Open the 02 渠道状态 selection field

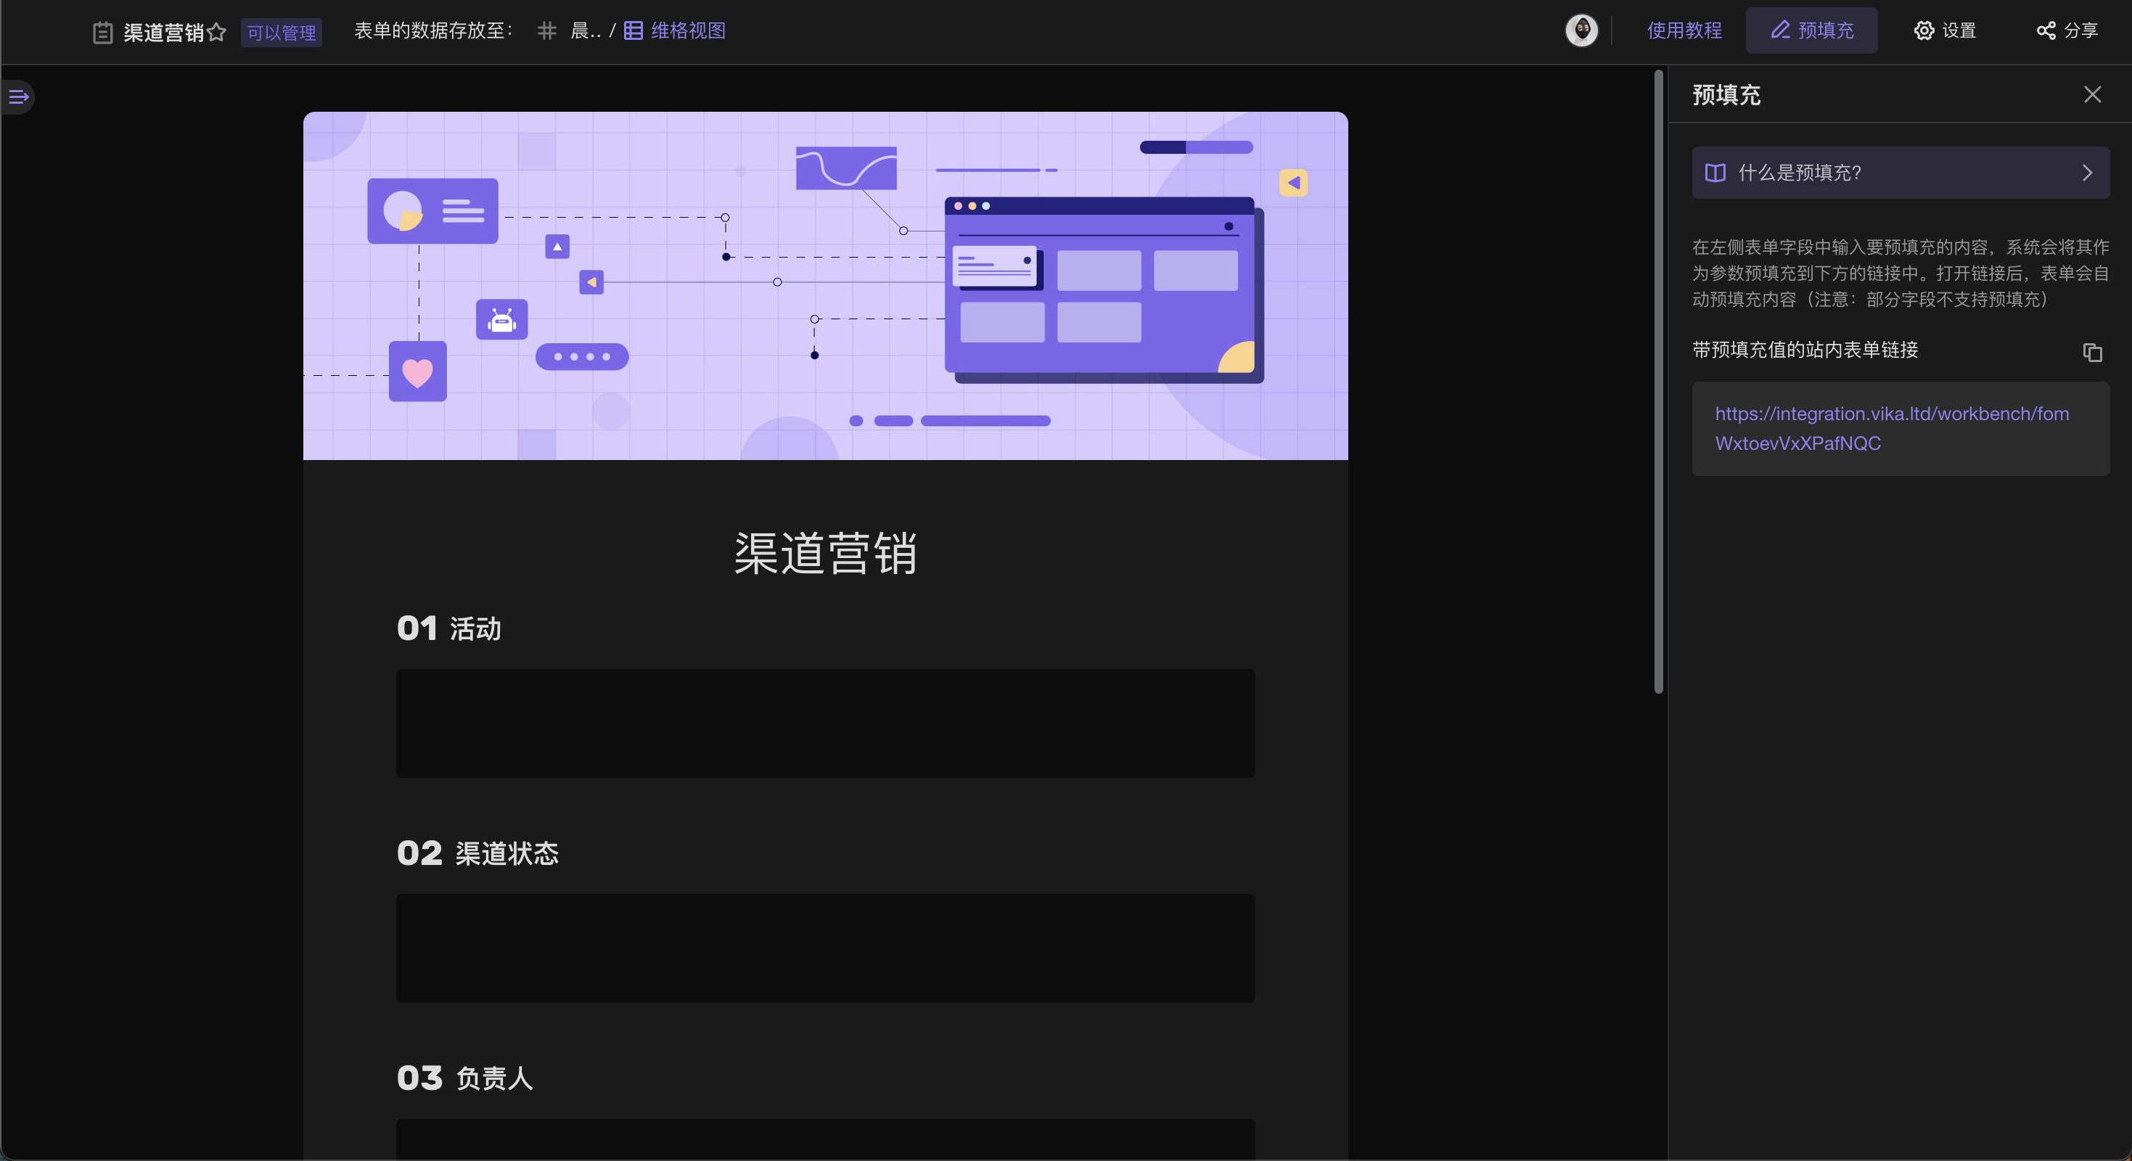pos(824,948)
